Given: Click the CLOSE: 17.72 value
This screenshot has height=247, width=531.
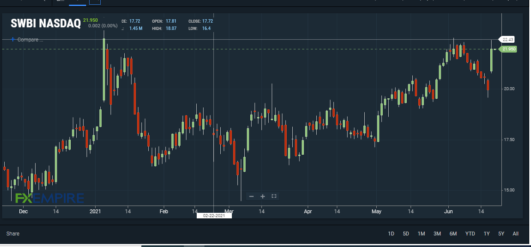Looking at the screenshot, I should click(x=201, y=21).
